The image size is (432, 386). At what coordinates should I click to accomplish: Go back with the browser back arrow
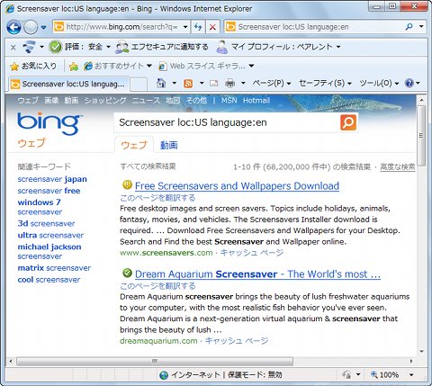[x=13, y=27]
